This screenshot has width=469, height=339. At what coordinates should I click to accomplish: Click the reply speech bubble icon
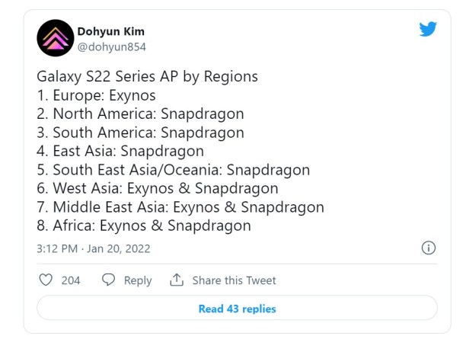(109, 280)
